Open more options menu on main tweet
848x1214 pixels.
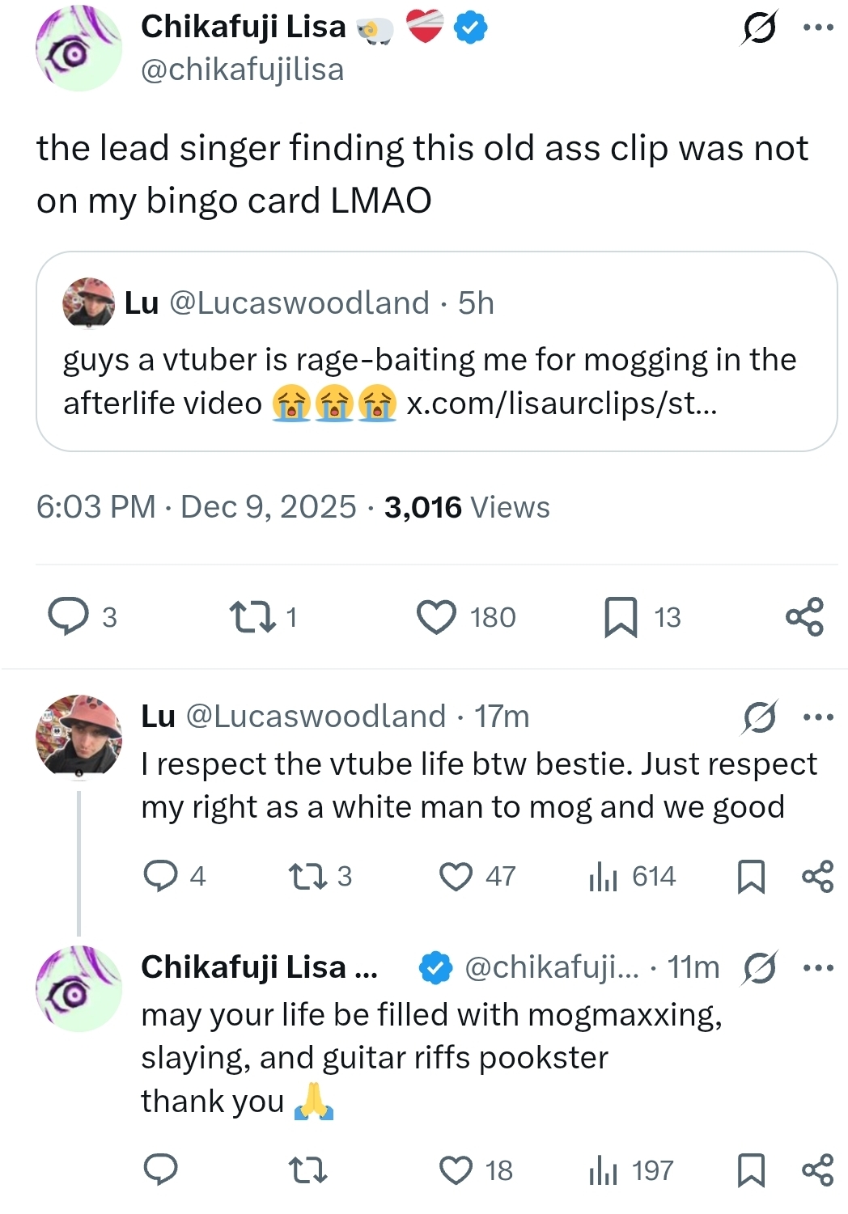pos(818,27)
